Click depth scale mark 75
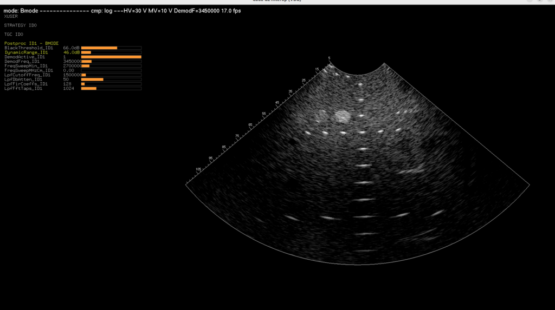This screenshot has width=555, height=310. click(x=237, y=136)
